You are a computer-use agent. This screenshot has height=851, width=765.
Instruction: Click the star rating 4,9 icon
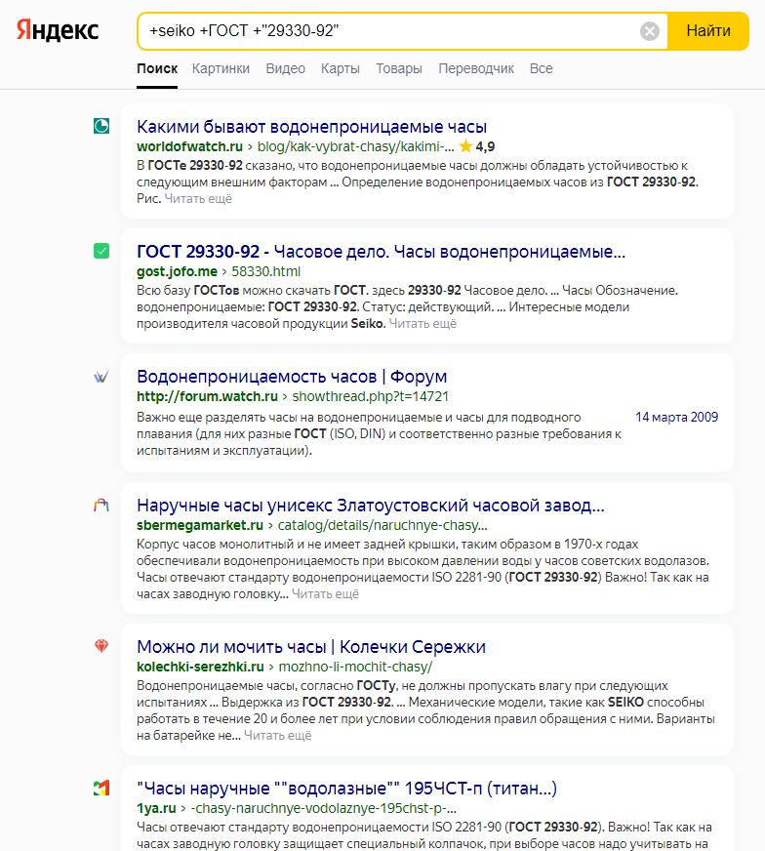click(465, 146)
